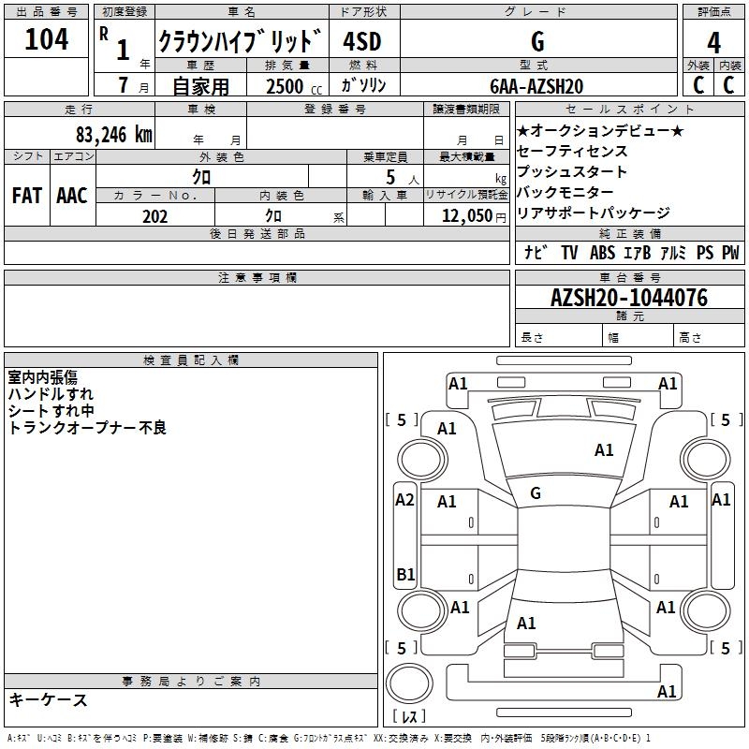Select the model type 6AA-AZSH20

536,86
